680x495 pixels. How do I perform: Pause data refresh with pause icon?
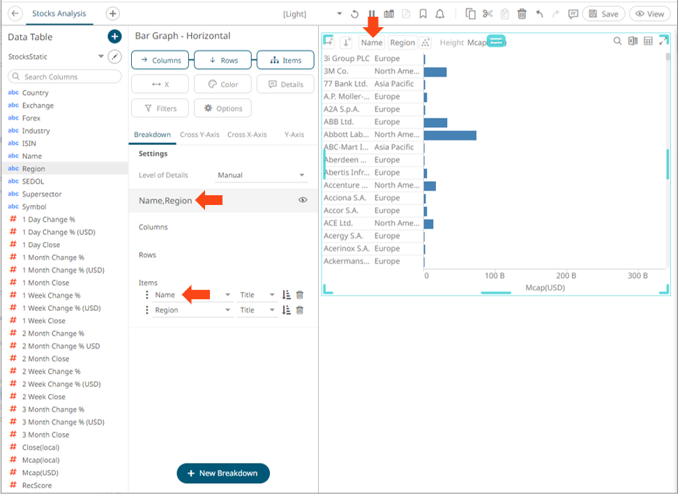(372, 14)
